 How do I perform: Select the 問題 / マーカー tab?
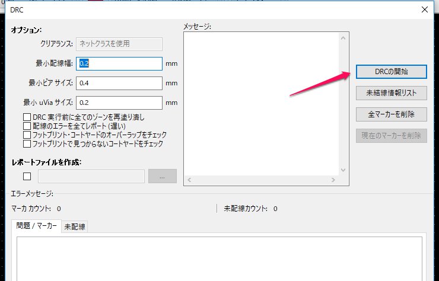pyautogui.click(x=37, y=226)
